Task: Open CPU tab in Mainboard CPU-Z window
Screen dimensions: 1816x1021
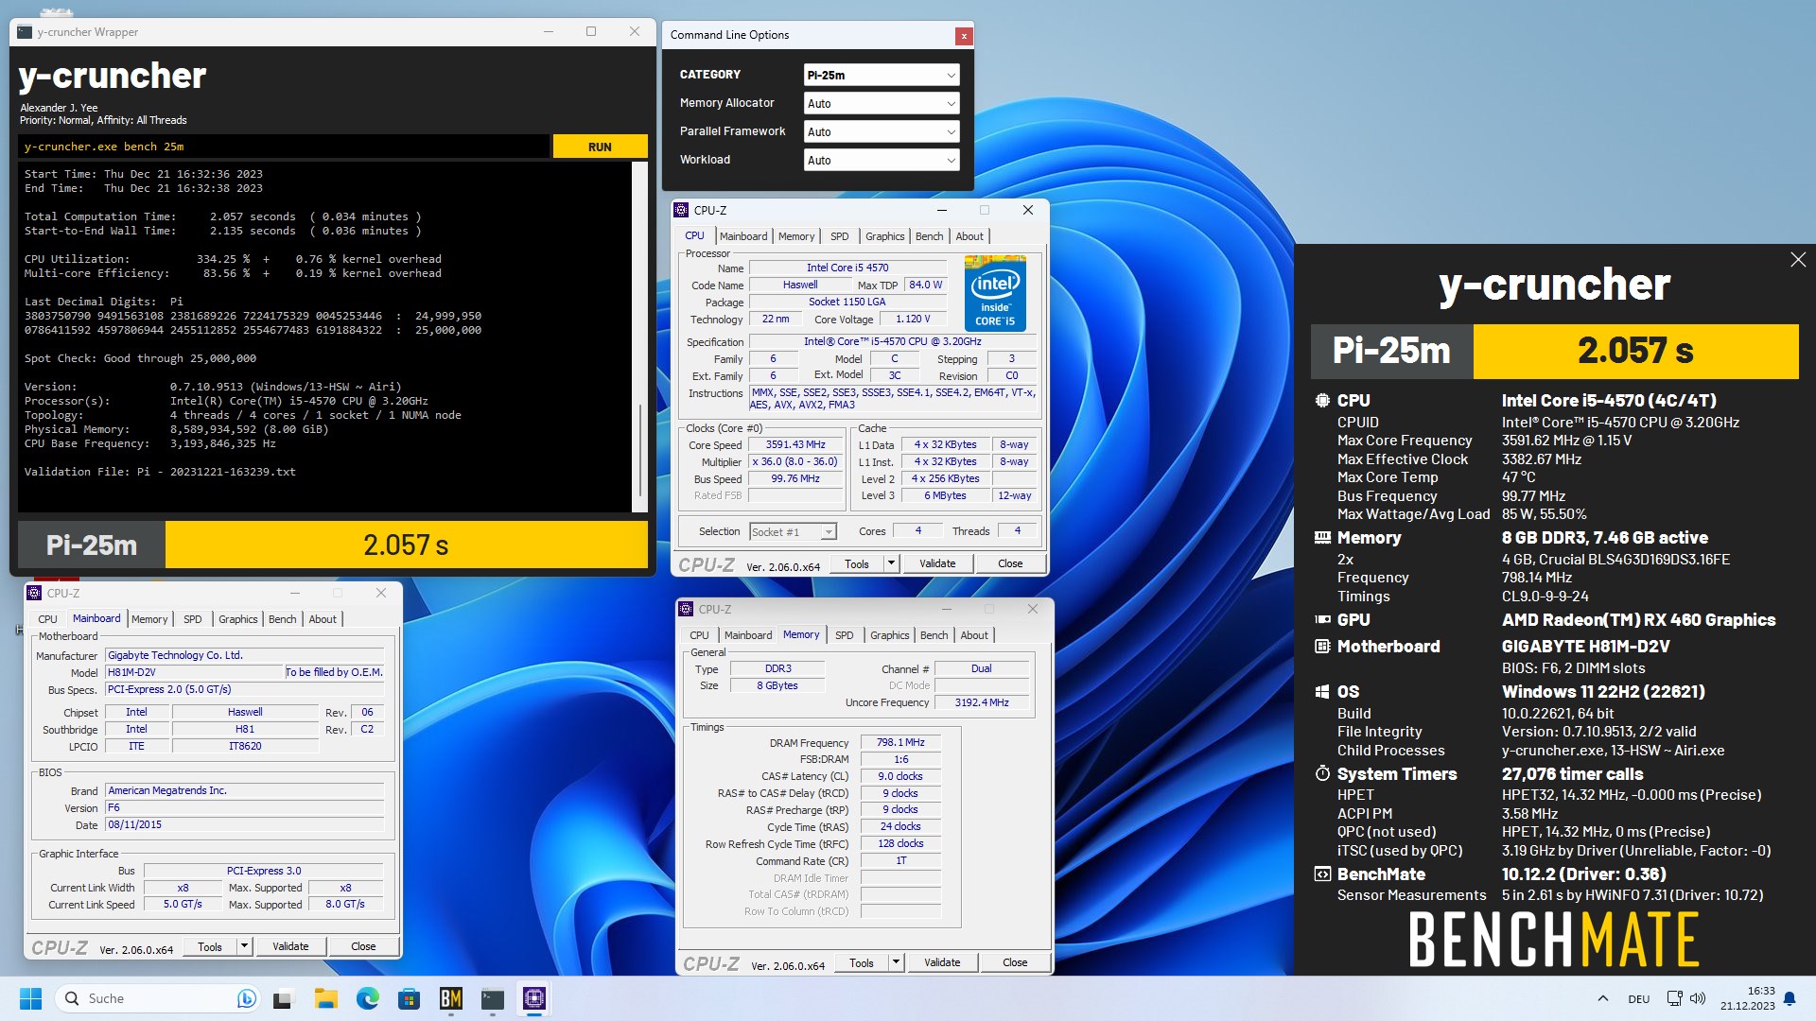Action: point(47,619)
